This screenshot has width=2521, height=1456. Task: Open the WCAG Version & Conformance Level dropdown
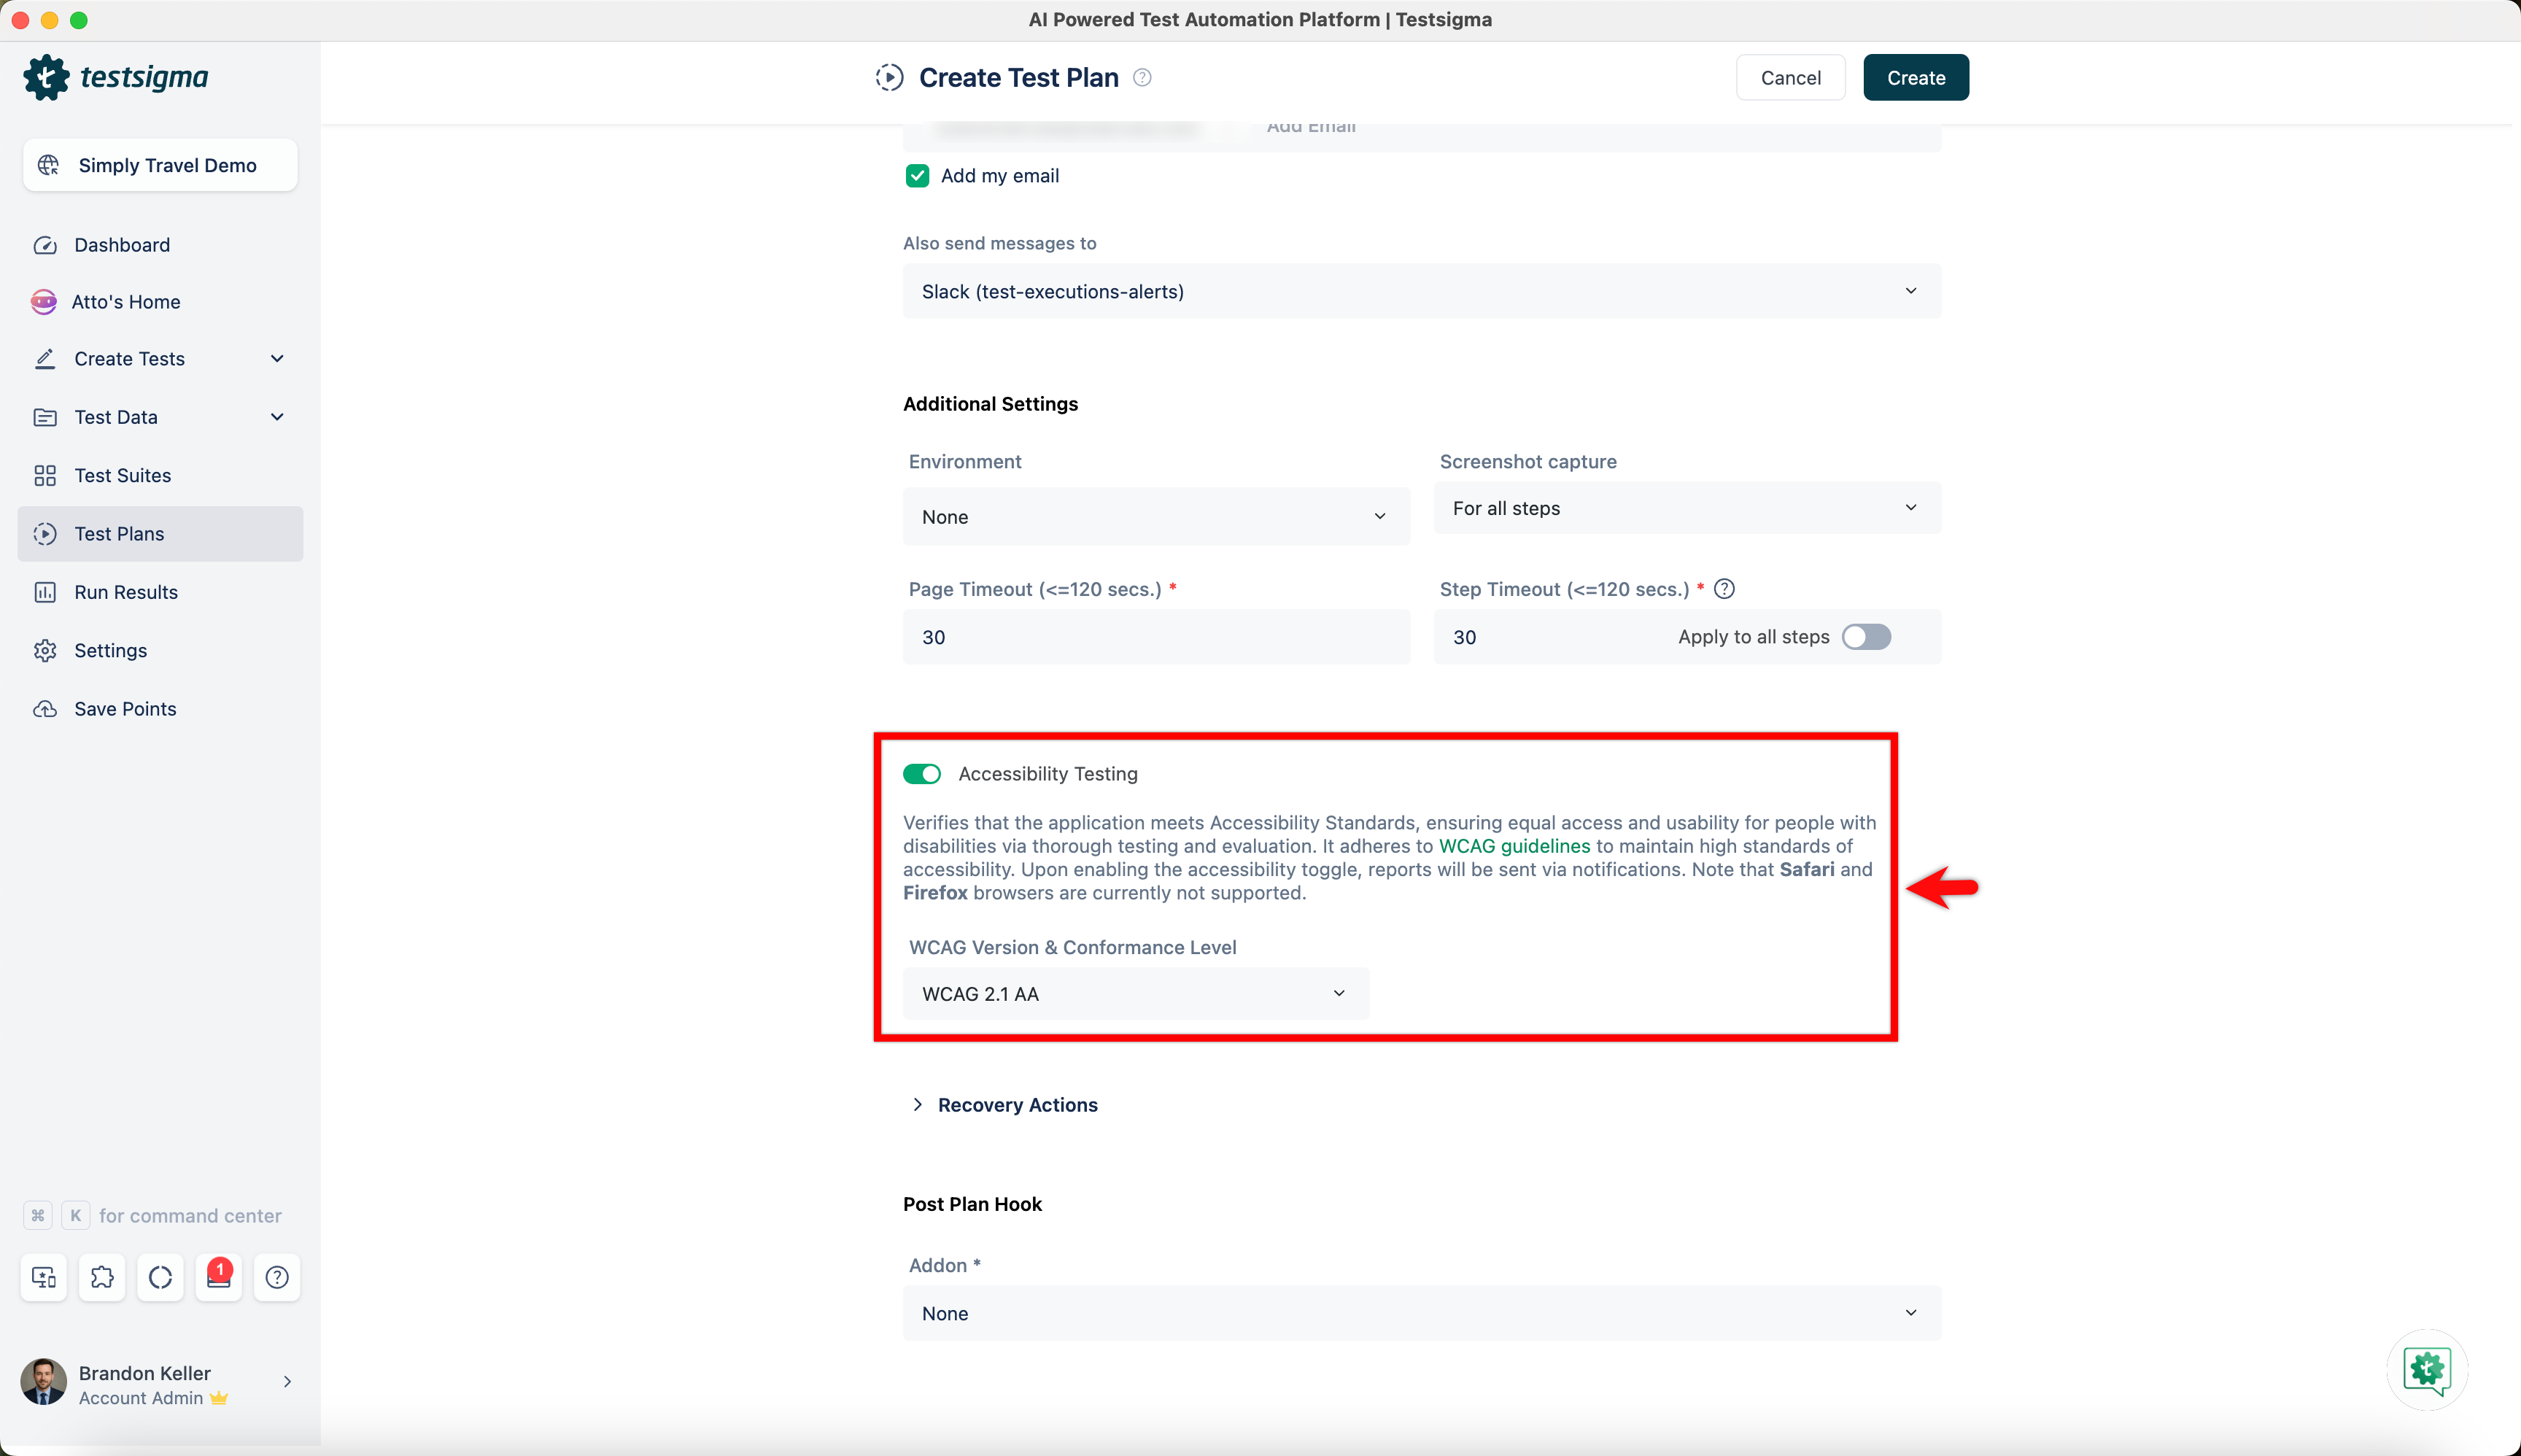coord(1135,994)
